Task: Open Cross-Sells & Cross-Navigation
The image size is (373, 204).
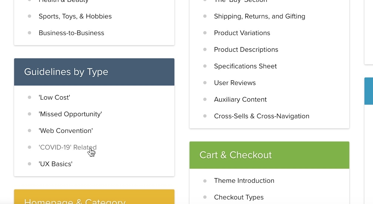Action: [x=262, y=116]
